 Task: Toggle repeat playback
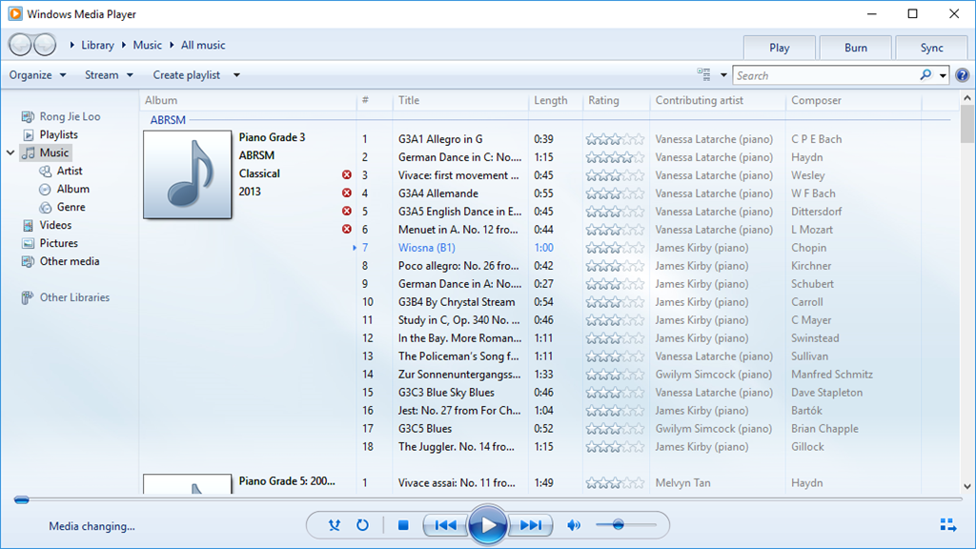362,525
